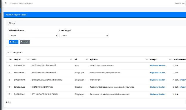Screen dimensions: 186x110
Task: Click the sort arrows of the Birim column
Action: tap(71, 59)
